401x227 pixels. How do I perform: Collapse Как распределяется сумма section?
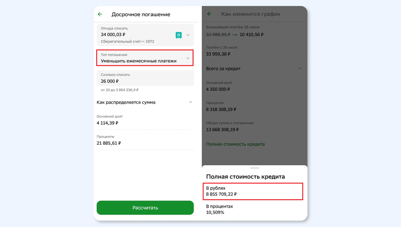190,102
